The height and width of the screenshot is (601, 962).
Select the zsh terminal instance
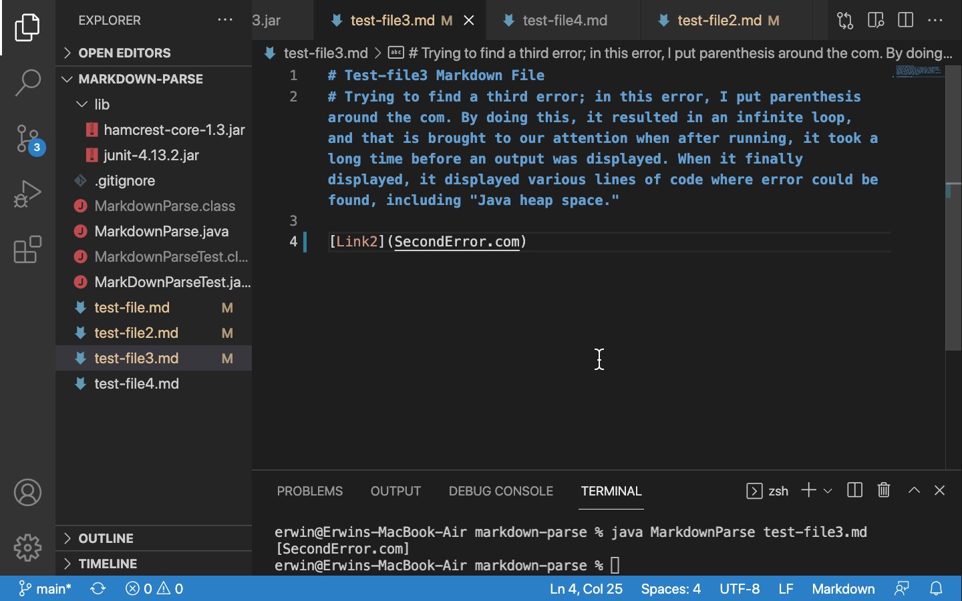(x=767, y=491)
